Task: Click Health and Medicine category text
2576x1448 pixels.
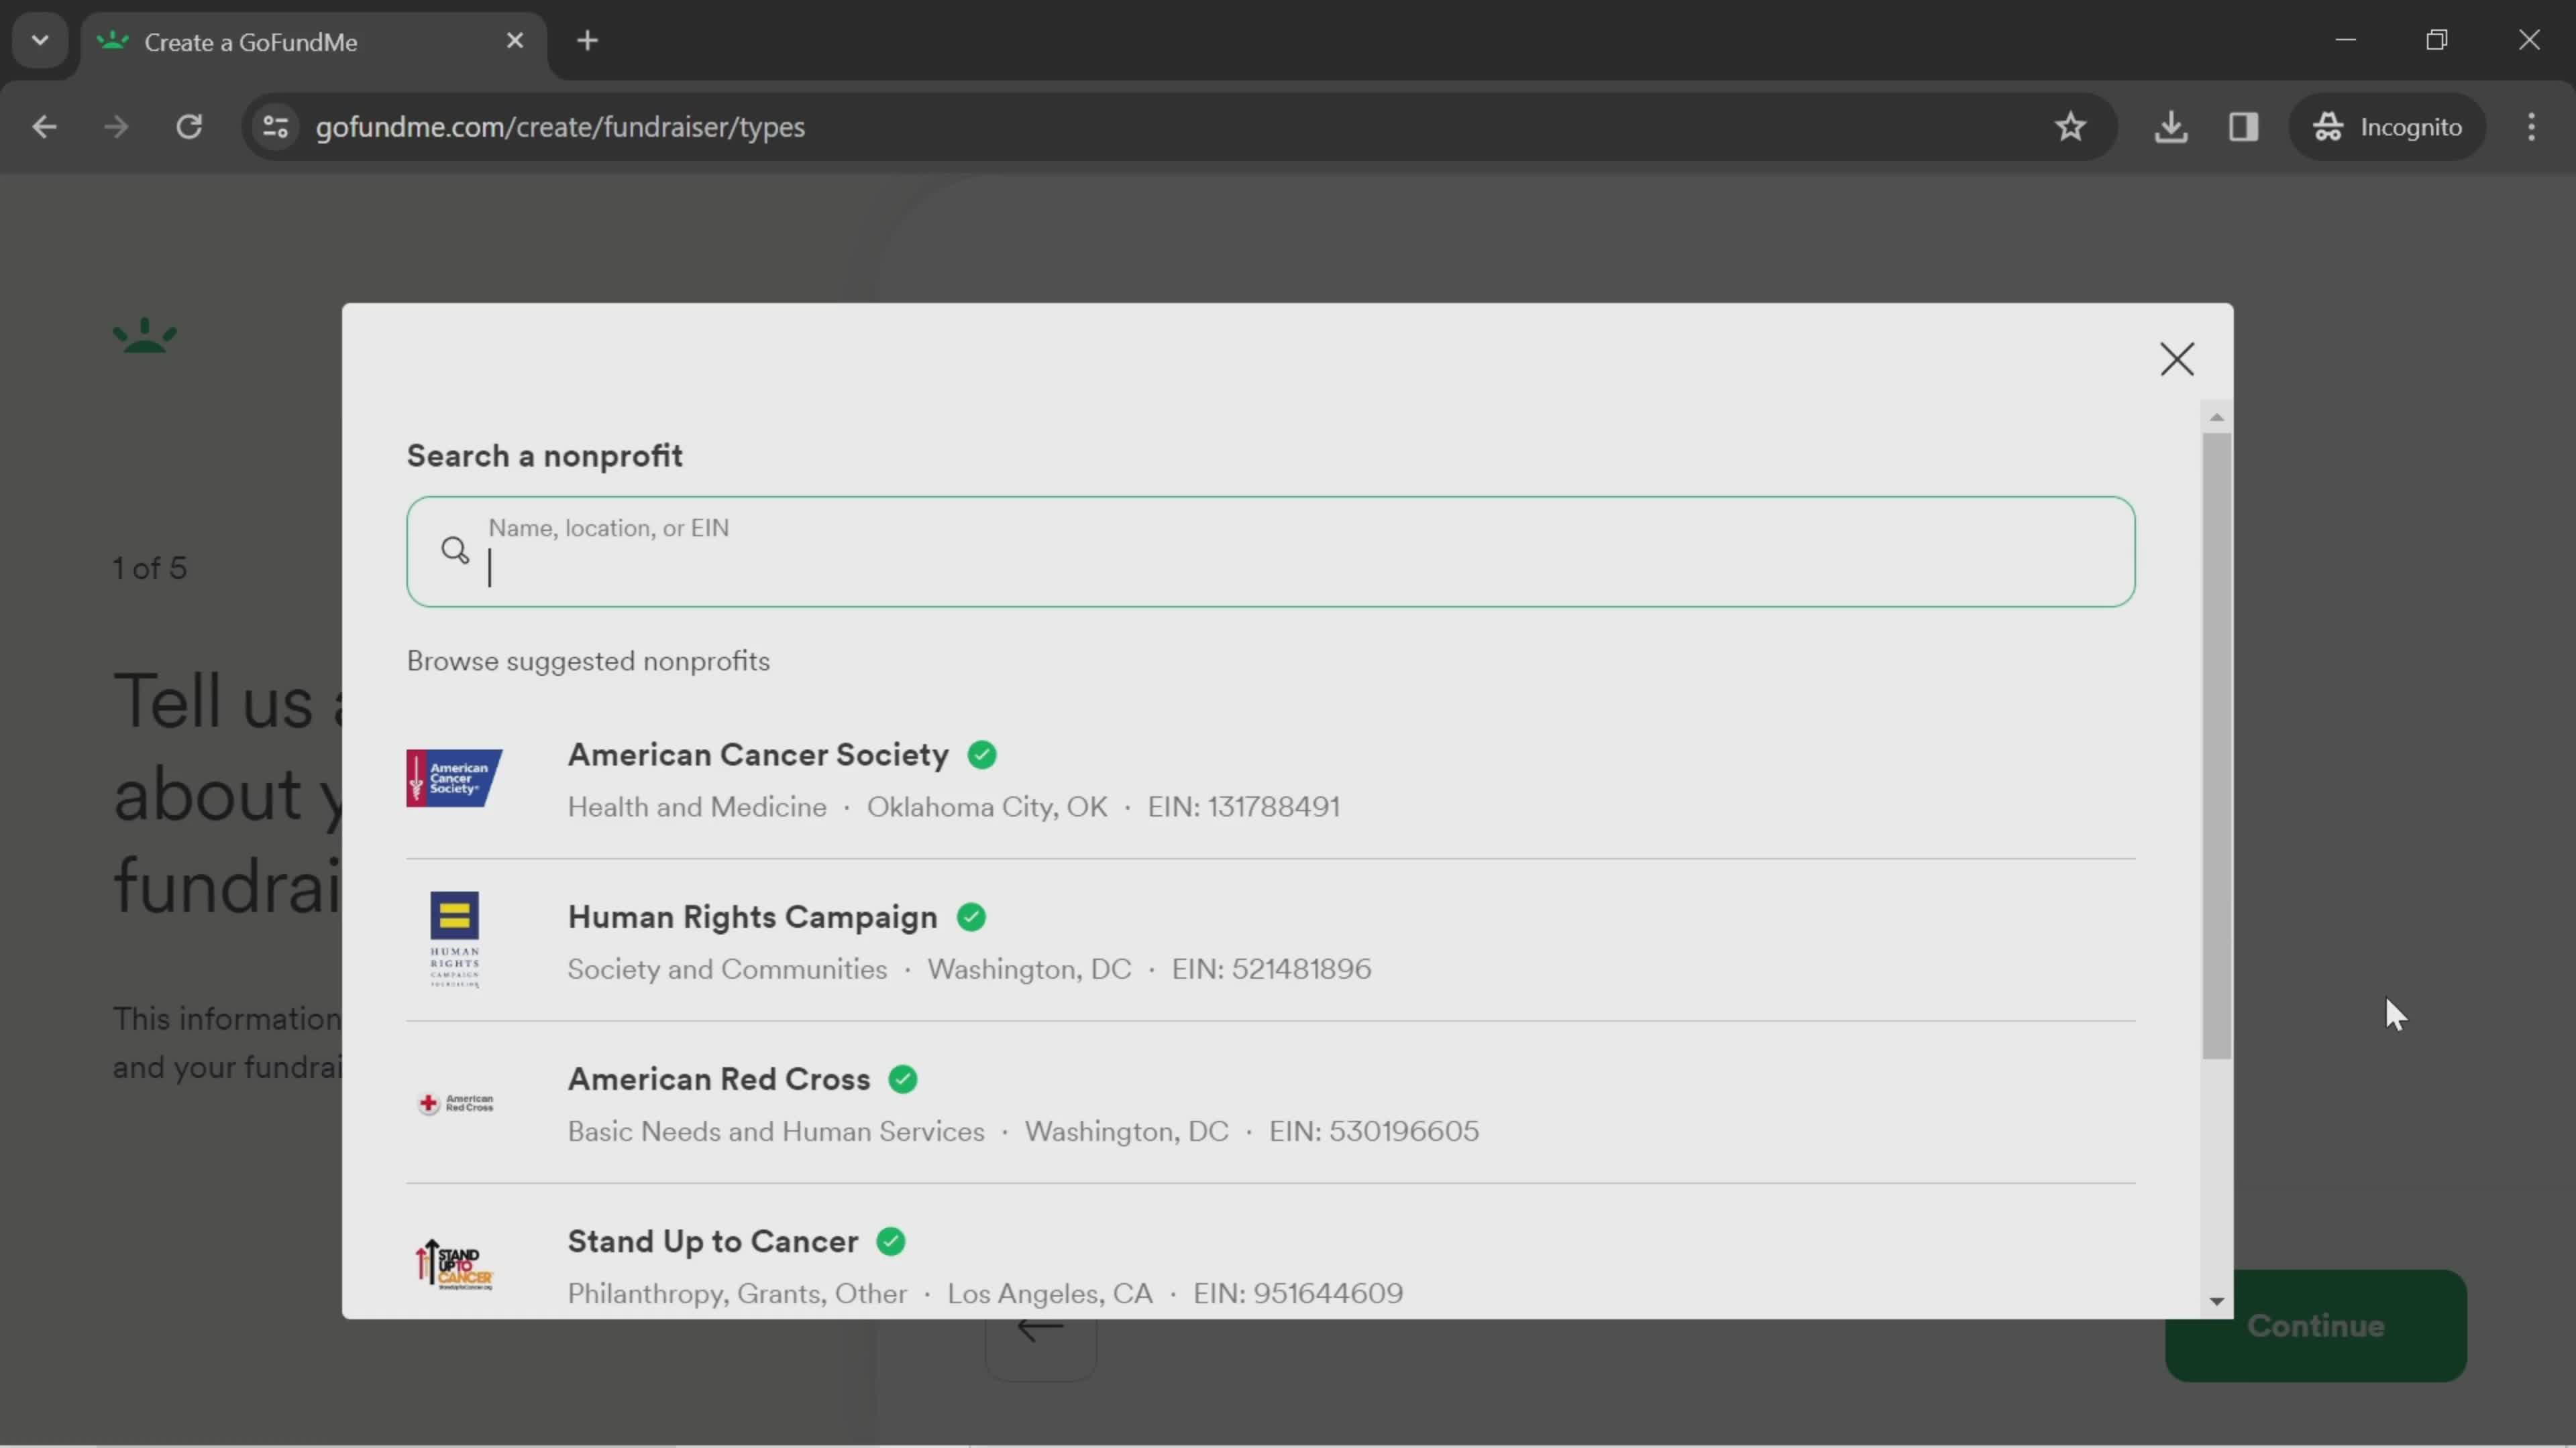Action: [697, 807]
